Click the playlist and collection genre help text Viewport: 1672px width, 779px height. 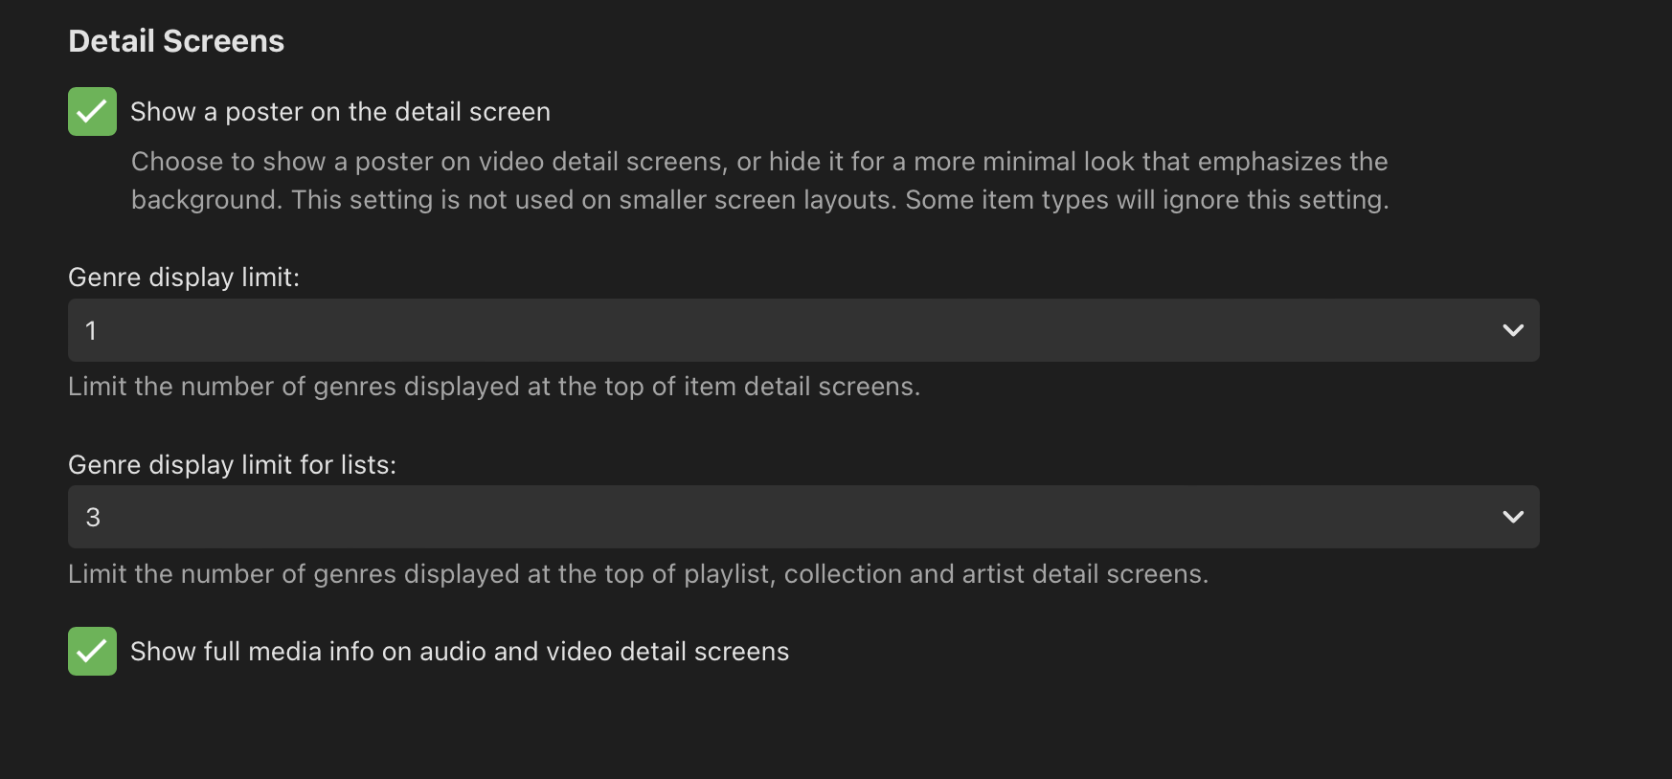pyautogui.click(x=638, y=574)
